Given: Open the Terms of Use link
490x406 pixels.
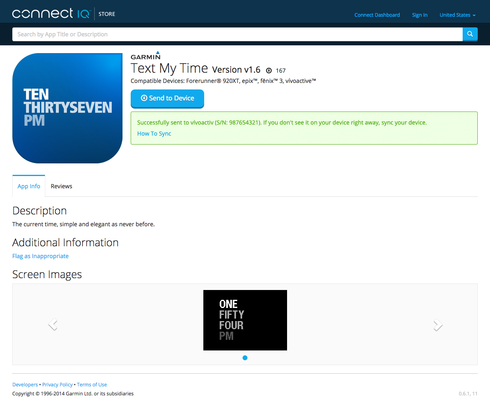Looking at the screenshot, I should coord(92,385).
